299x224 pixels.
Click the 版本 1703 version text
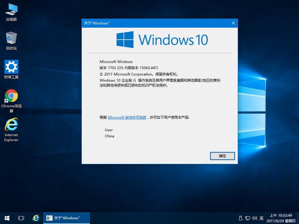click(x=129, y=68)
